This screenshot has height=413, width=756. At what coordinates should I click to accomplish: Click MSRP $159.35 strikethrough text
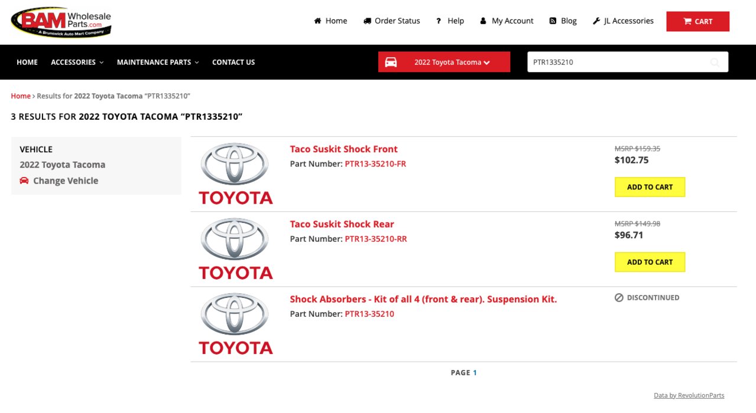[637, 149]
